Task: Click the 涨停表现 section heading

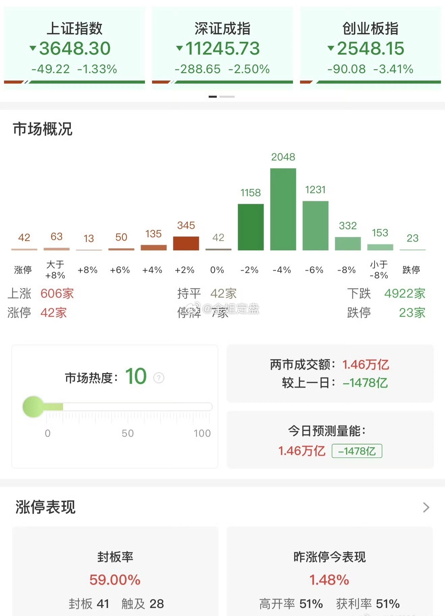Action: tap(46, 507)
